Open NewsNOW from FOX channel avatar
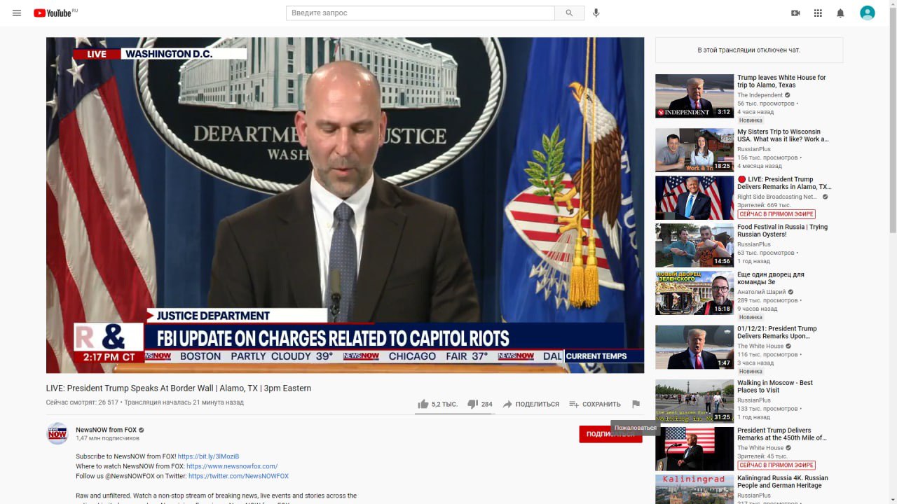Screen dimensions: 897x504 point(57,433)
